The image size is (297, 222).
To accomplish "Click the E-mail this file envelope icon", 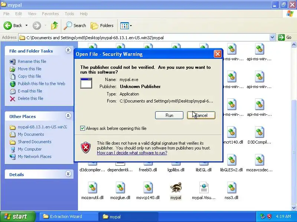I will 13,91.
